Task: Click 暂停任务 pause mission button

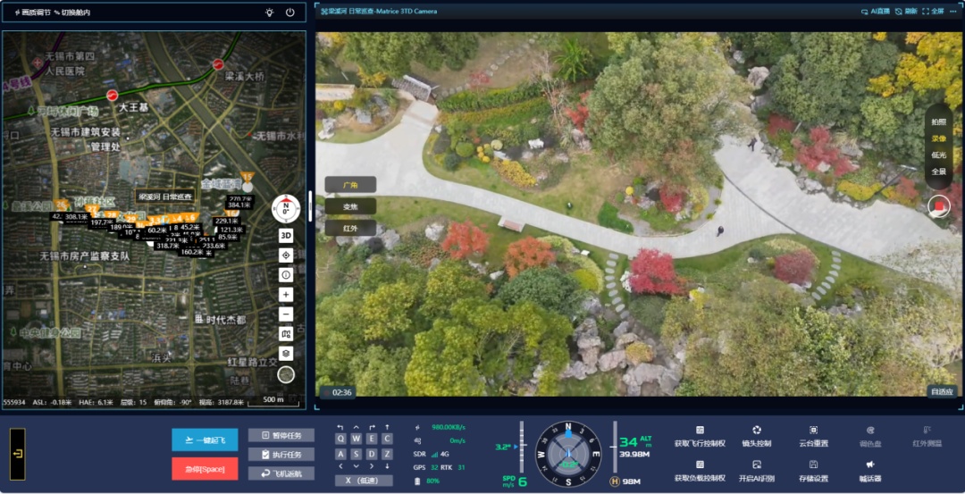Action: (281, 435)
